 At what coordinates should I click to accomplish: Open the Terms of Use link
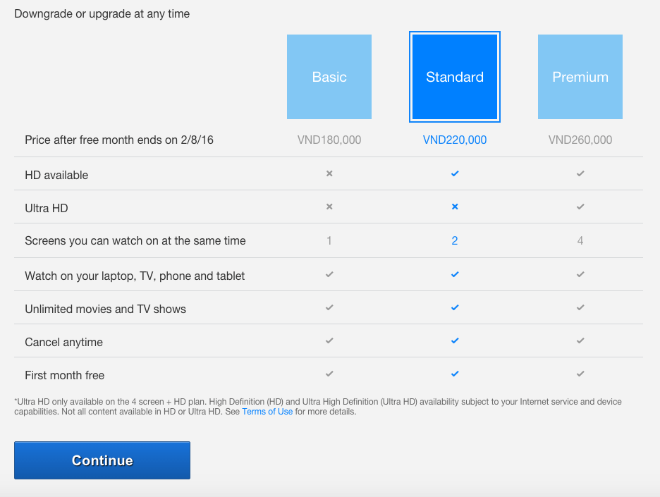click(267, 412)
